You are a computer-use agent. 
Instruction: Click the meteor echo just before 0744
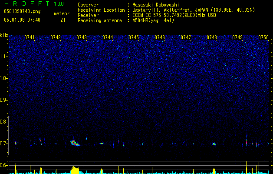click(102, 144)
